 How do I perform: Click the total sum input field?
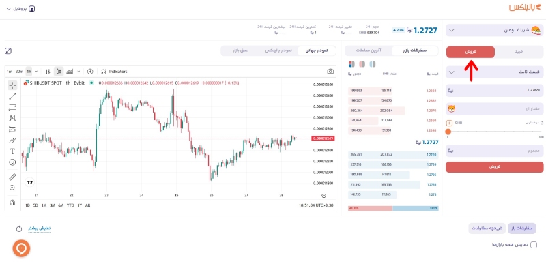click(x=494, y=151)
